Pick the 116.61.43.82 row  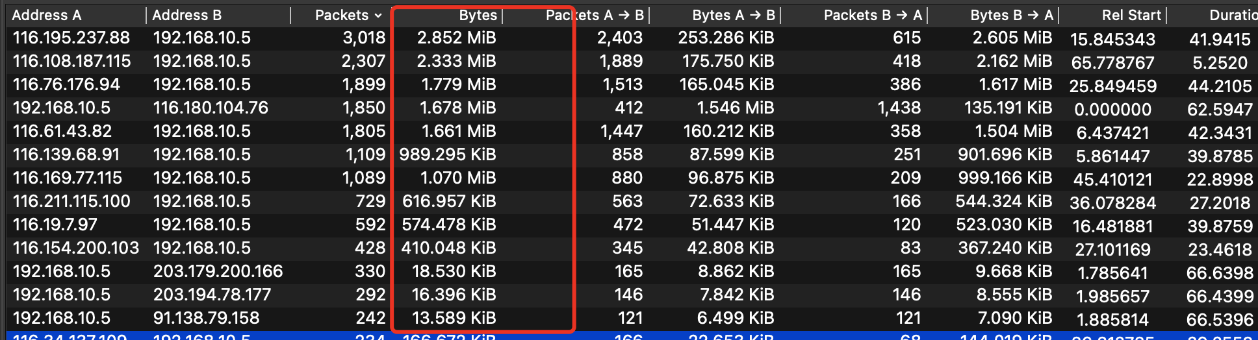tap(62, 131)
